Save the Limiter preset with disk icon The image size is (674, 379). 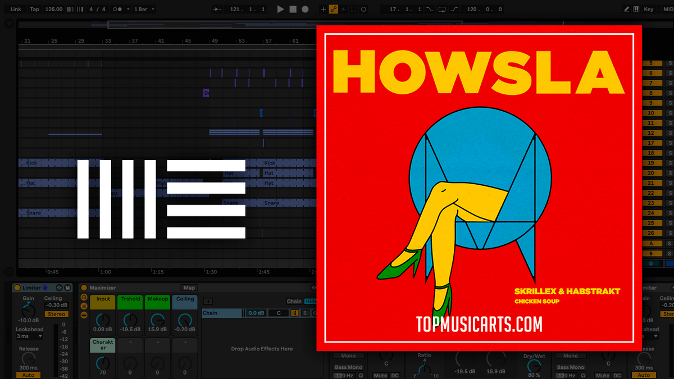click(68, 287)
